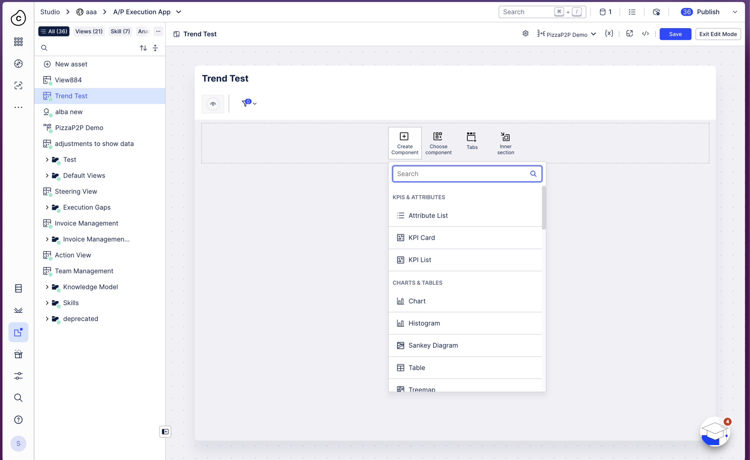Select KPI Card from component list

coord(422,237)
